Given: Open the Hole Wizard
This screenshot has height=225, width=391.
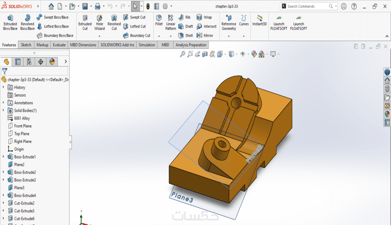Looking at the screenshot, I should click(x=100, y=22).
